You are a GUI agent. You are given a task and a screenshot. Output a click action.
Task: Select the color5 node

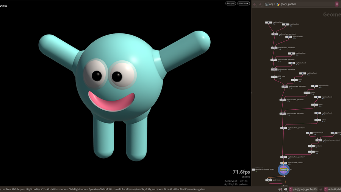(314, 105)
